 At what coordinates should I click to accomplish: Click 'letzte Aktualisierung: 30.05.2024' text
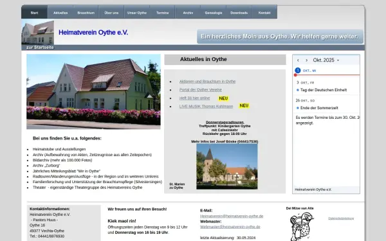228,238
